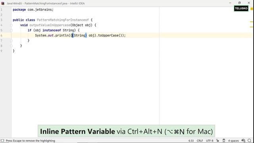The height and width of the screenshot is (143, 254).
Task: Minimize the IntelliJ IDEA window
Action: [230, 3]
